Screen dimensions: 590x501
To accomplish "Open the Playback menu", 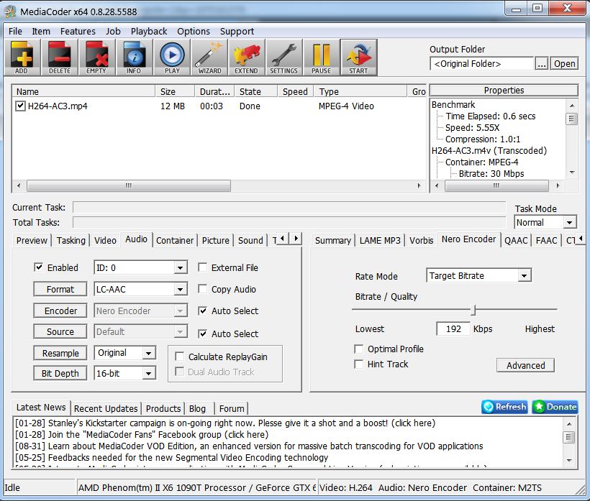I will point(149,31).
